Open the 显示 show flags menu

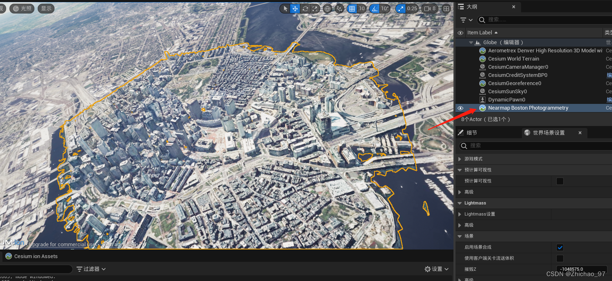tap(46, 8)
